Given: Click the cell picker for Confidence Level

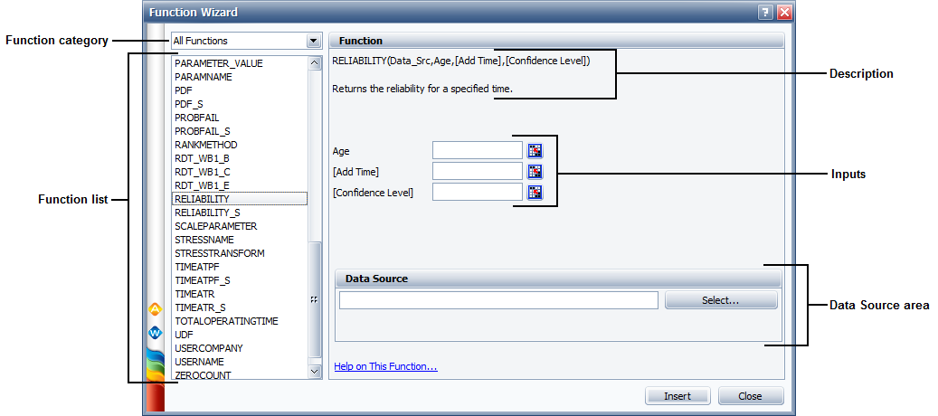Looking at the screenshot, I should pyautogui.click(x=535, y=192).
